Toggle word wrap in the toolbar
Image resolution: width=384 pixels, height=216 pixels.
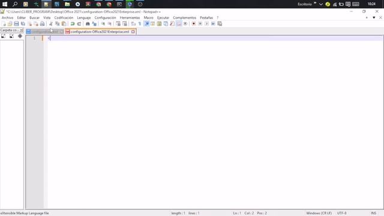coord(133,24)
